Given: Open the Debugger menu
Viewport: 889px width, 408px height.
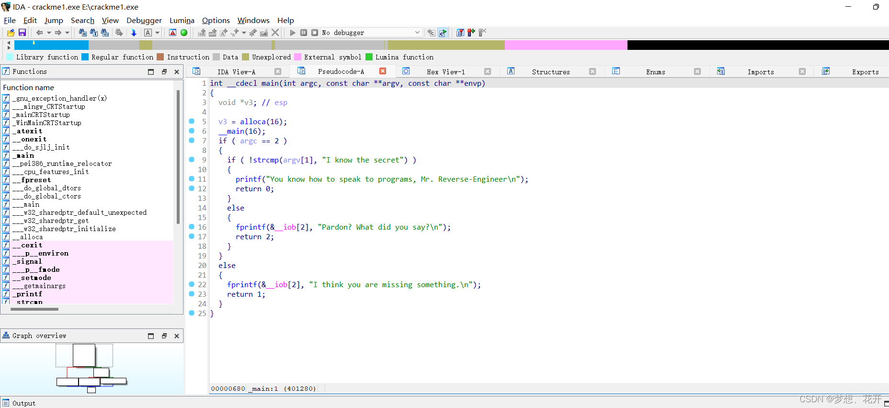Looking at the screenshot, I should tap(144, 20).
